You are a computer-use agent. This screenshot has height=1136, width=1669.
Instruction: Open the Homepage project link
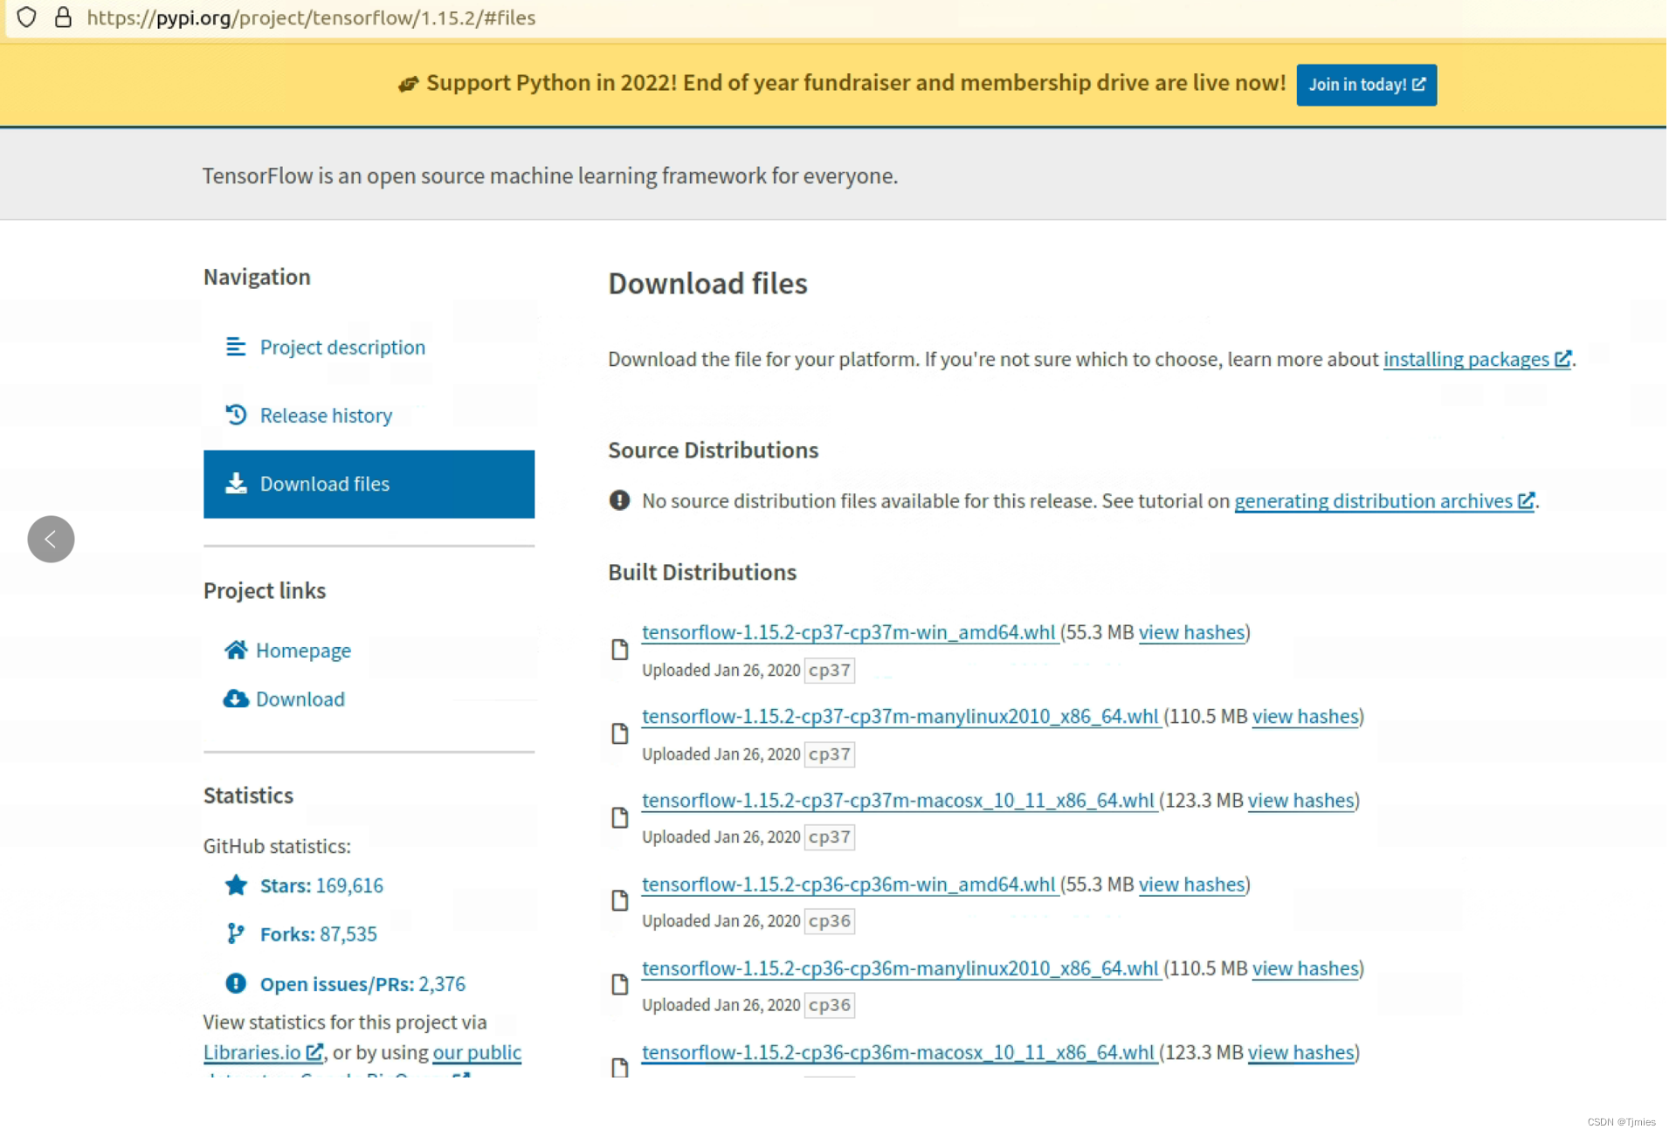point(303,651)
